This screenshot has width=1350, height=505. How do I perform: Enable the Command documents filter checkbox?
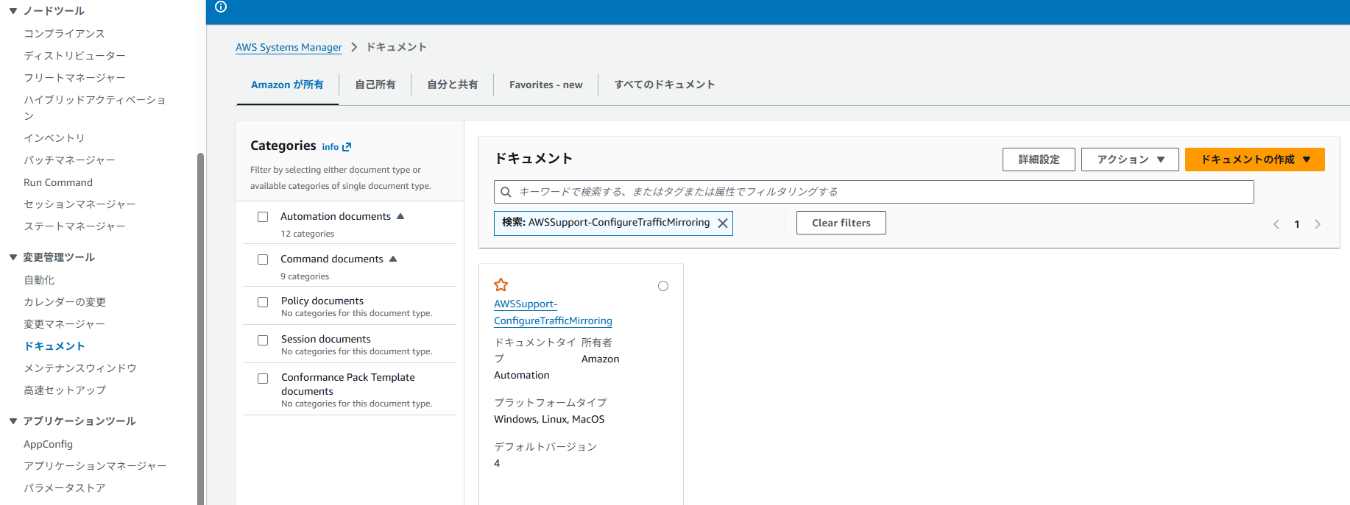pyautogui.click(x=263, y=259)
